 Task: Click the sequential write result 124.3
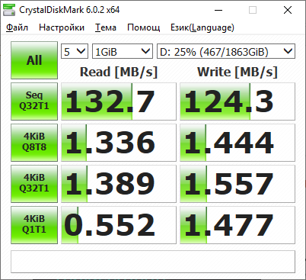pos(237,101)
